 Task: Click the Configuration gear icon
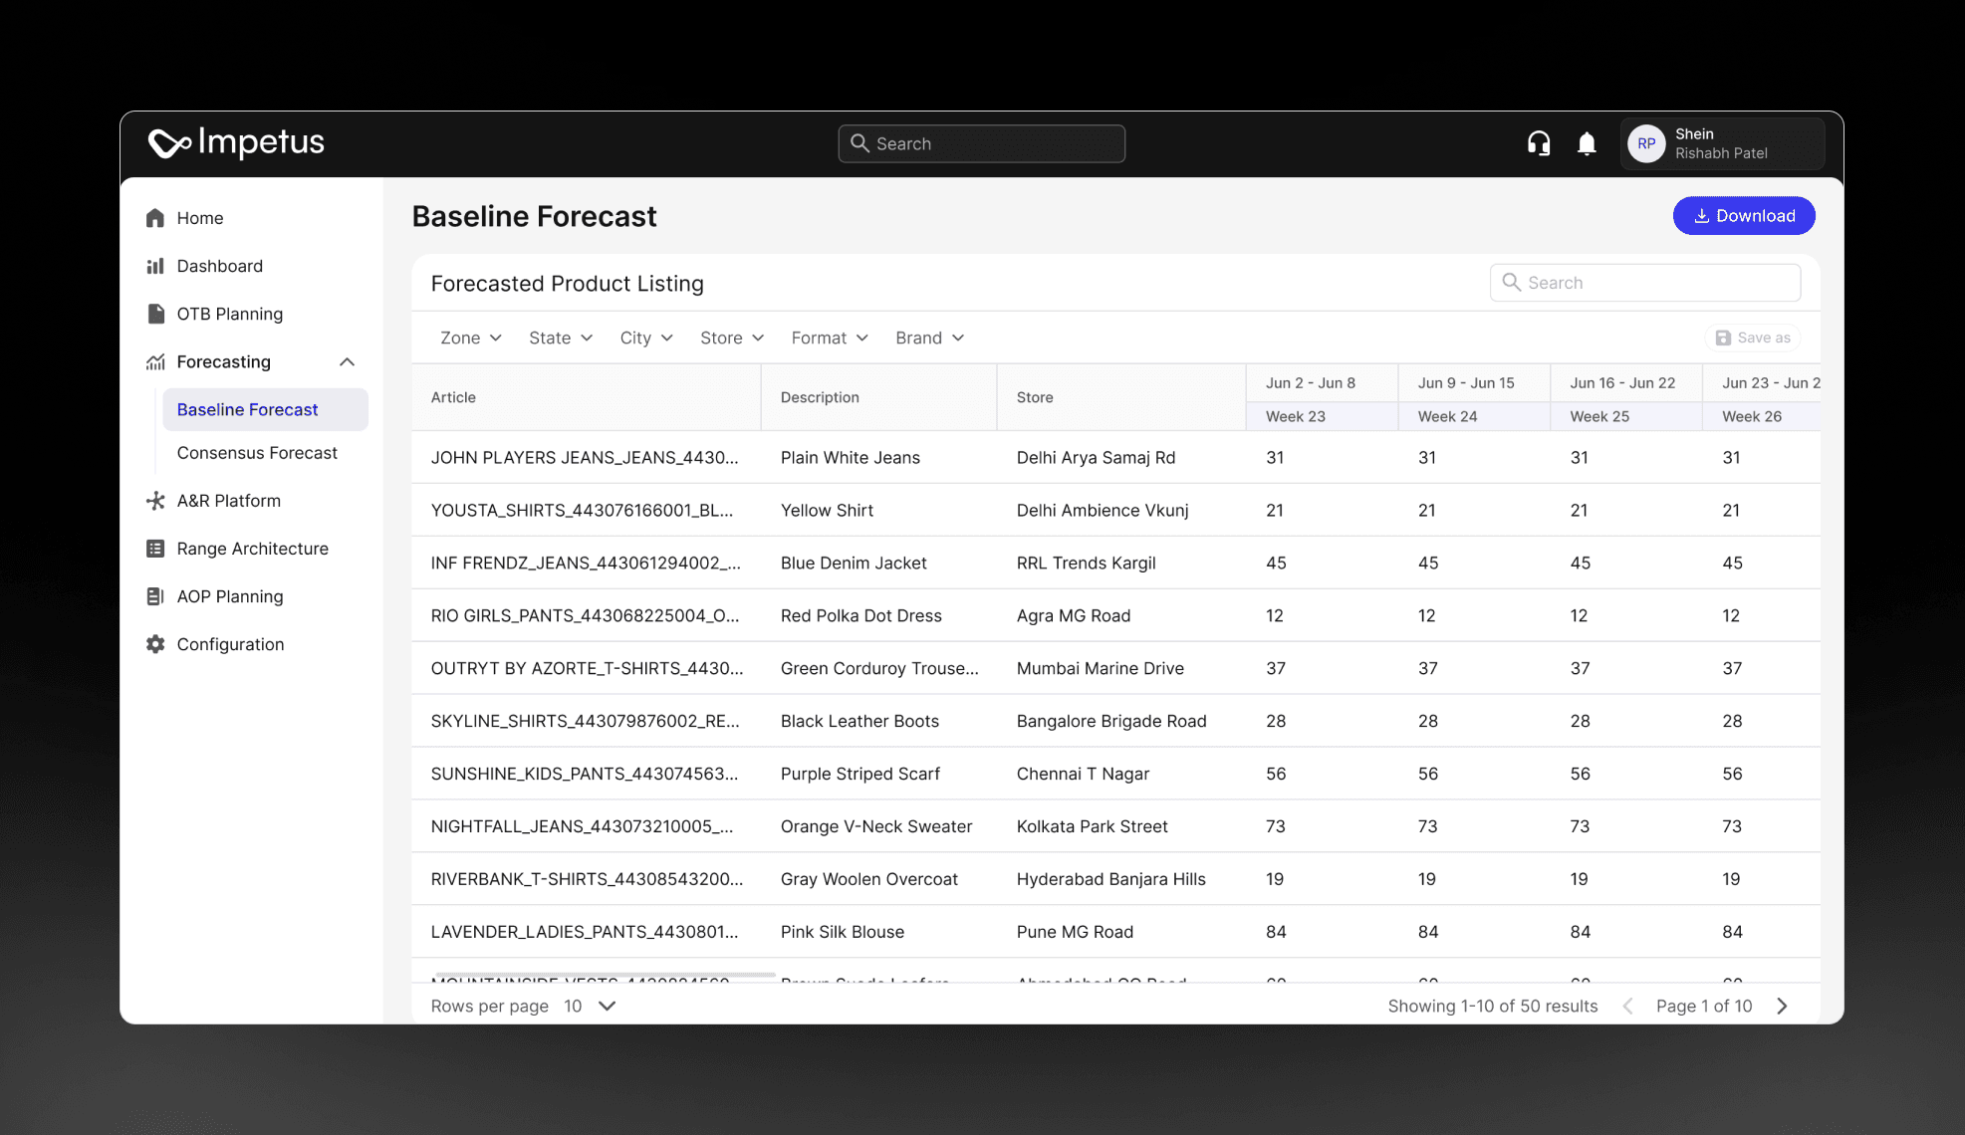click(x=155, y=644)
